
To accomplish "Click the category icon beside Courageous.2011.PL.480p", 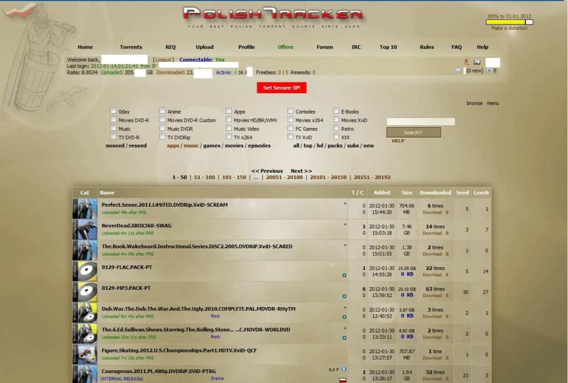I will click(x=85, y=374).
